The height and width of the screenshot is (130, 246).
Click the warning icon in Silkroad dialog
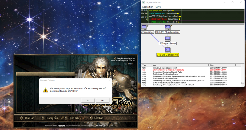46,90
